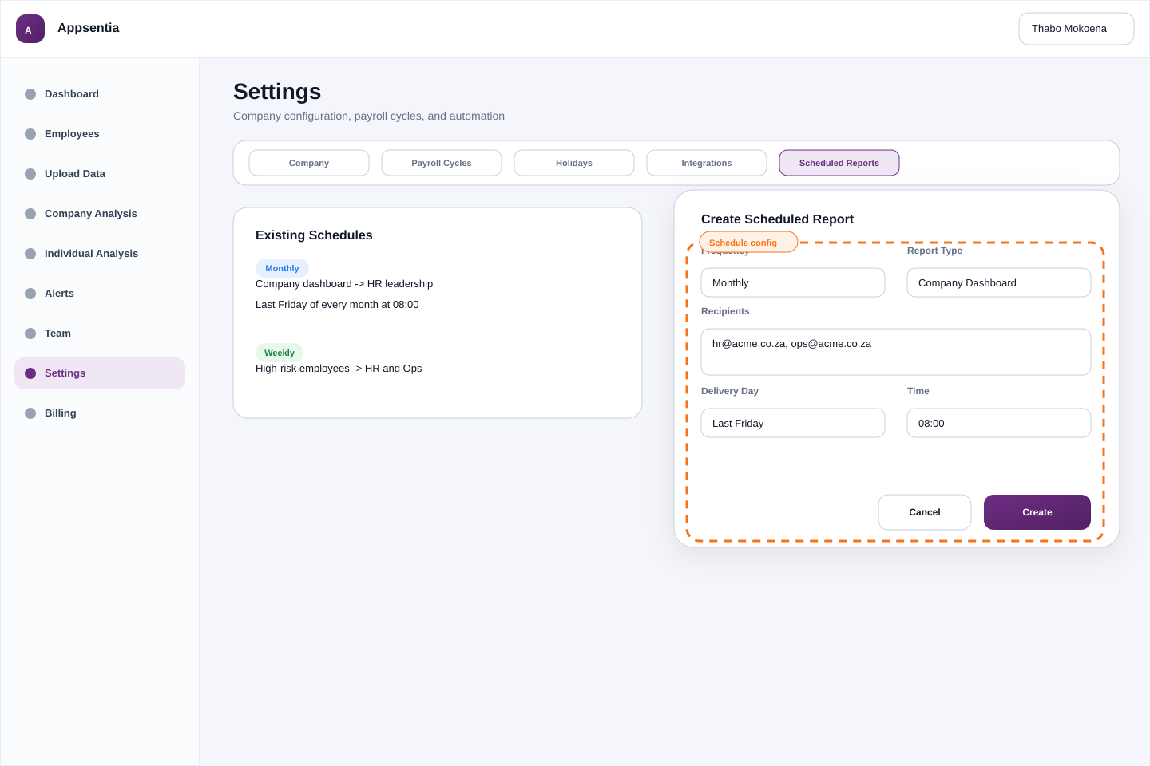Click the page subtitle about payroll cycles
1150x766 pixels.
[369, 116]
